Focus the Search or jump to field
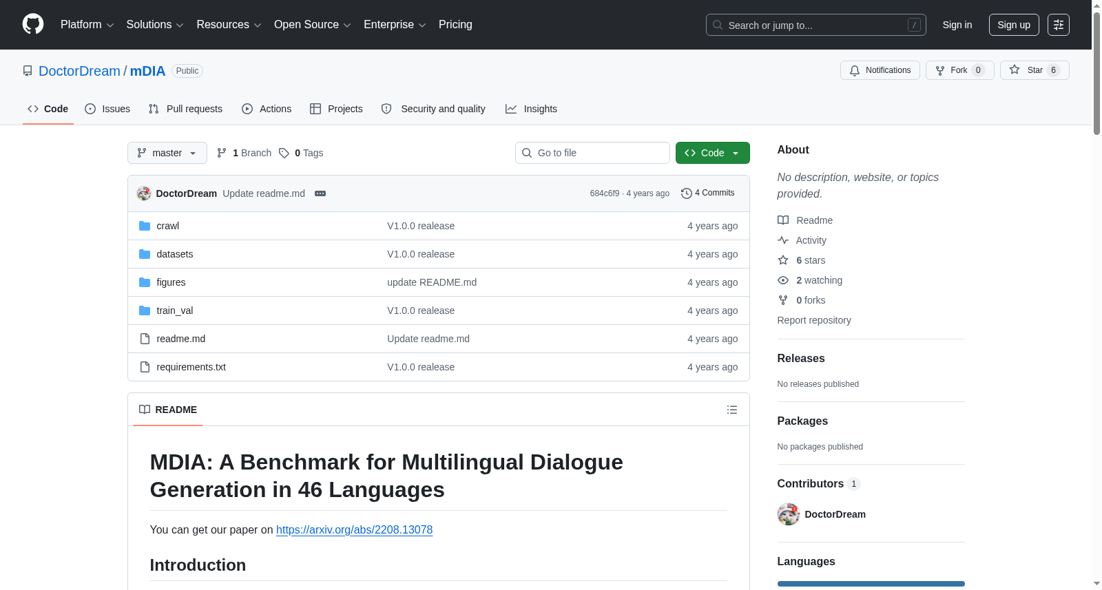Image resolution: width=1102 pixels, height=590 pixels. tap(816, 25)
